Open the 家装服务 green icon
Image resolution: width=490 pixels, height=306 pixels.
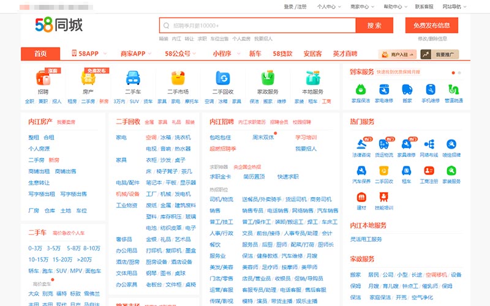pos(451,171)
